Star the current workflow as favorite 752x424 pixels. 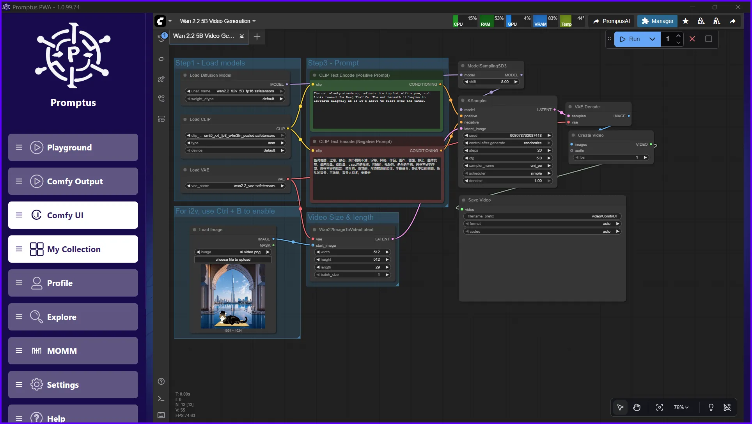(x=685, y=21)
